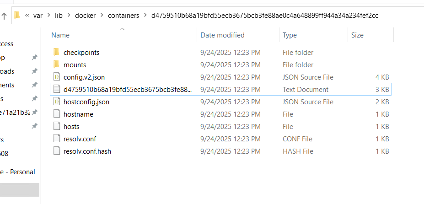Expand the chevron right after "docker" breadcrumb

(101, 16)
